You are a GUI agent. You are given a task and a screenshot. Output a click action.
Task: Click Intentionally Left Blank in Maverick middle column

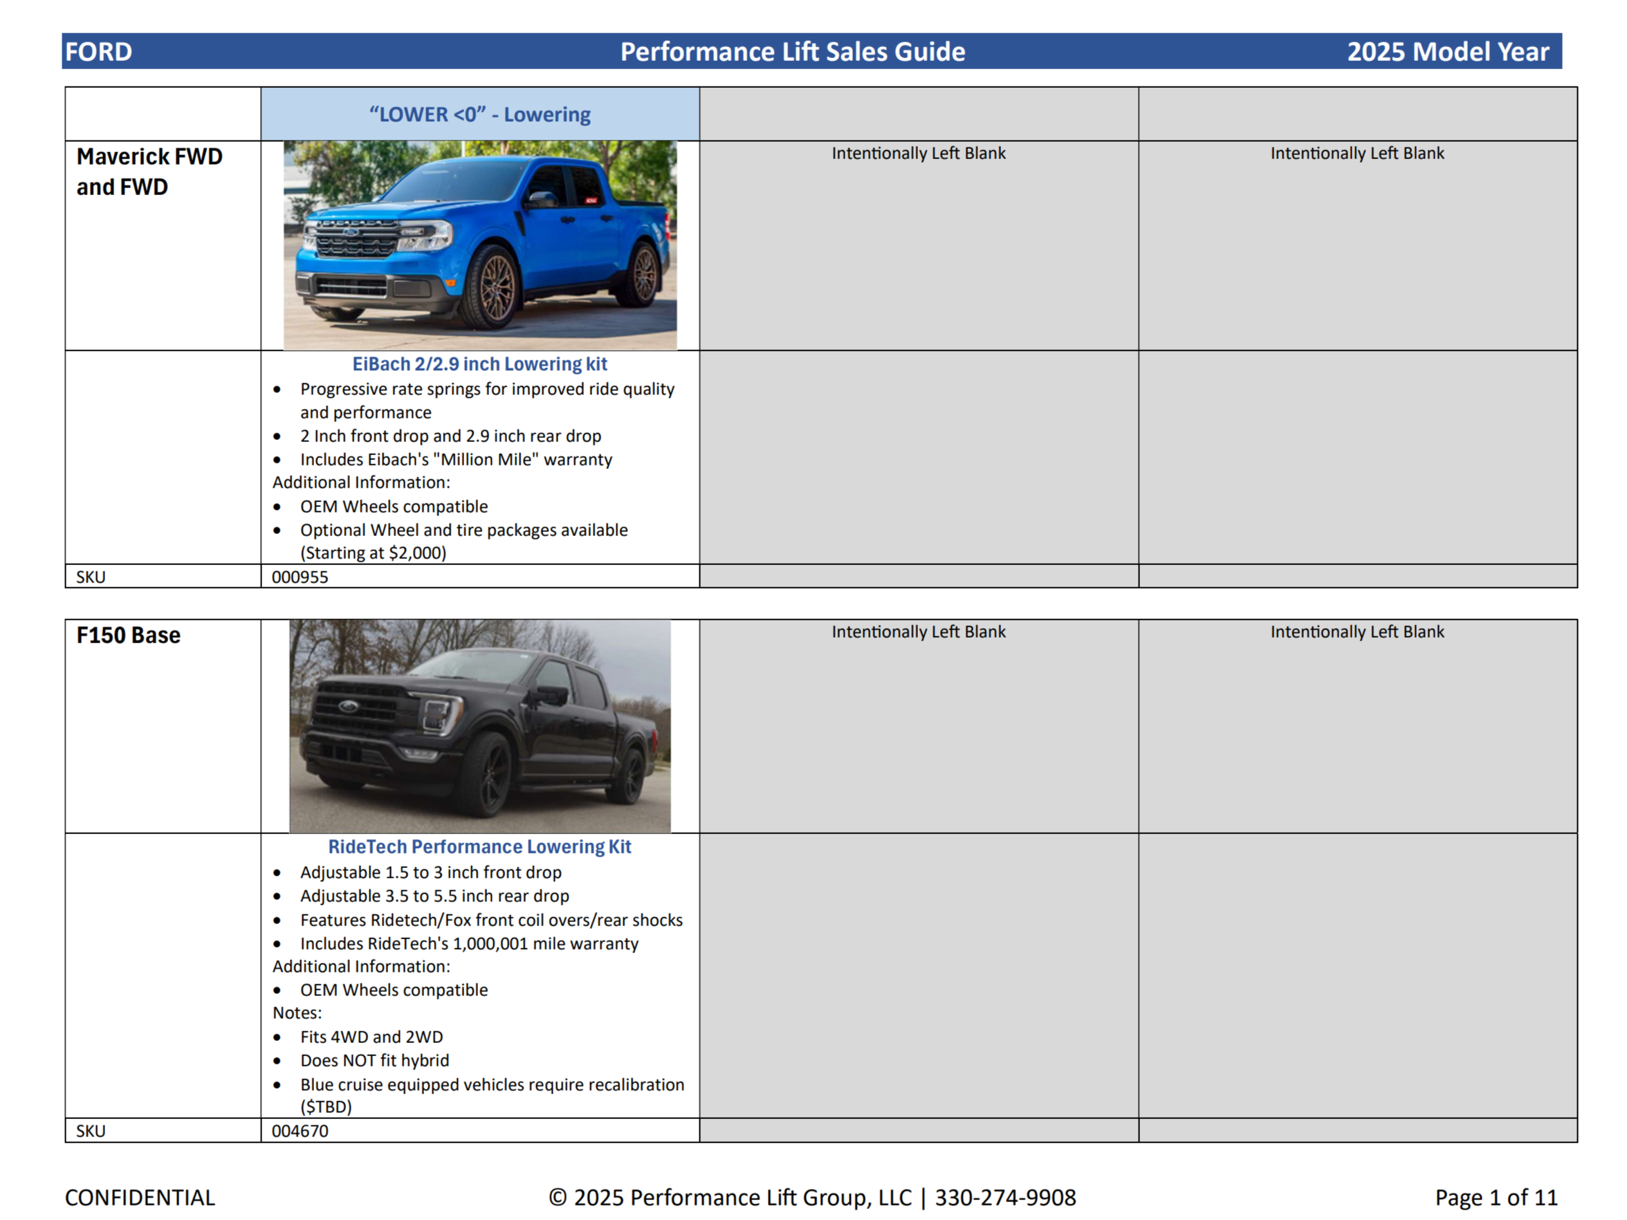919,153
